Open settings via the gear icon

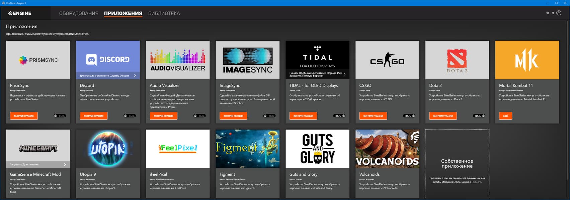[x=553, y=13]
